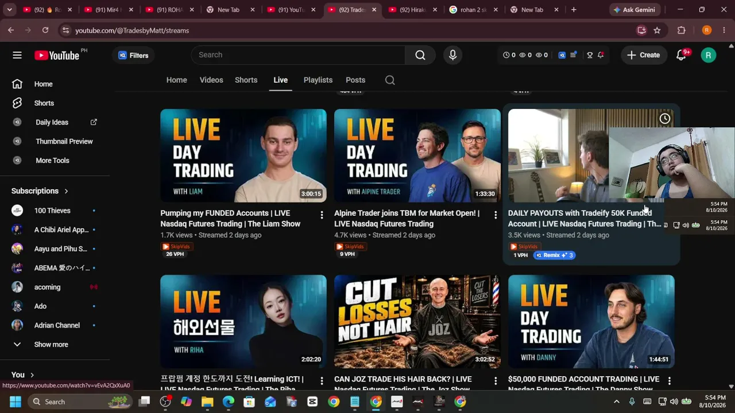Switch to channel Shorts tab
The image size is (735, 413).
[246, 80]
